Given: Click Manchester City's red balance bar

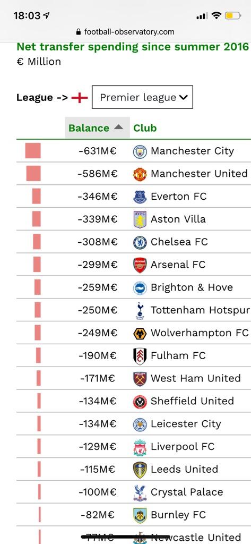Looking at the screenshot, I should [x=33, y=151].
